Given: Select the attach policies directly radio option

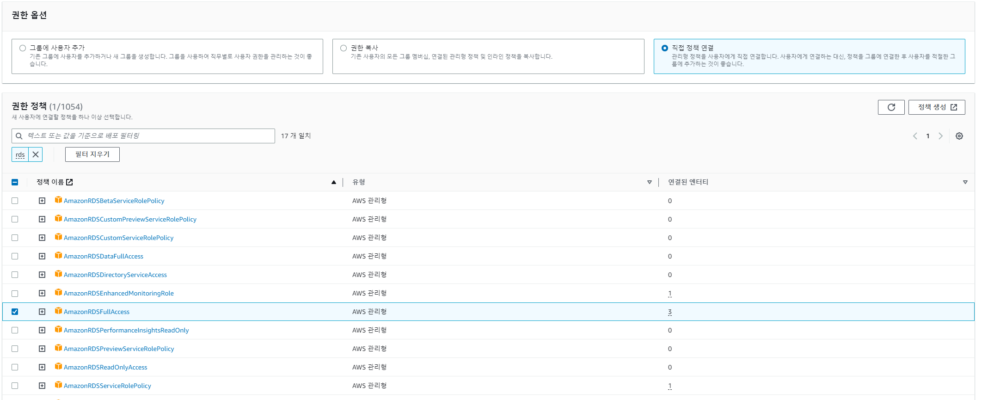Looking at the screenshot, I should click(665, 48).
